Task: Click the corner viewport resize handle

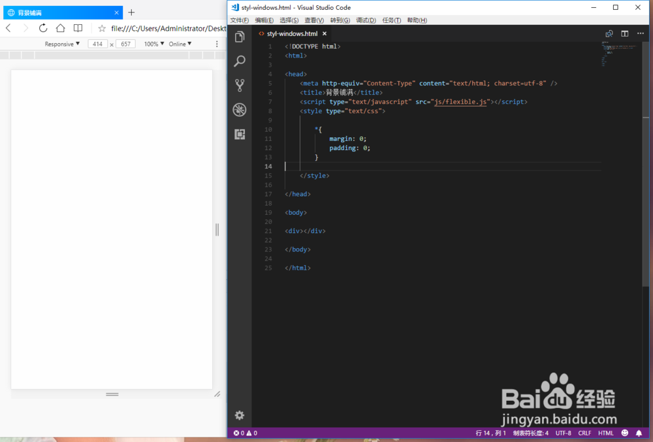Action: pos(217,394)
